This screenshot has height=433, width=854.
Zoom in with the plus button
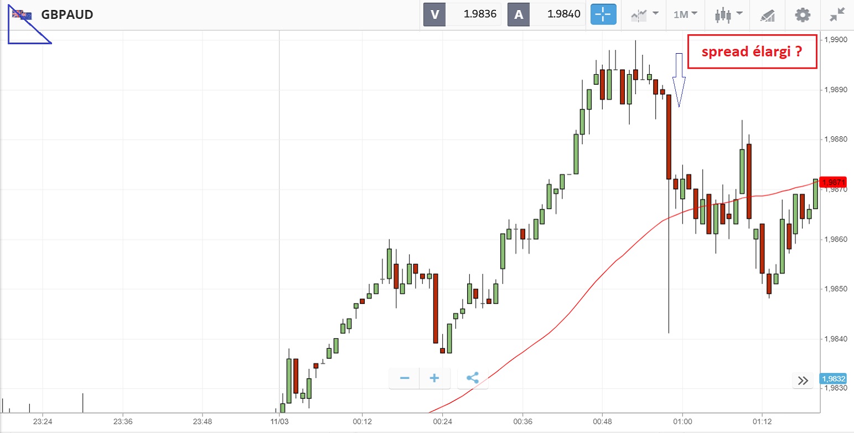tap(434, 378)
